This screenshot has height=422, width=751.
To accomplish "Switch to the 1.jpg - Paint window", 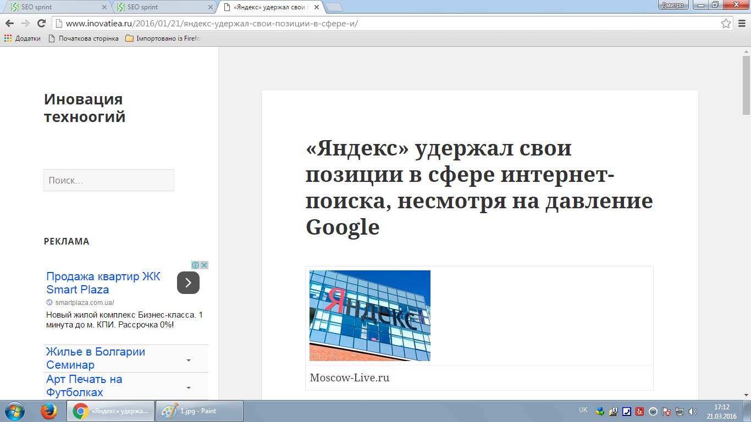I will pyautogui.click(x=200, y=411).
